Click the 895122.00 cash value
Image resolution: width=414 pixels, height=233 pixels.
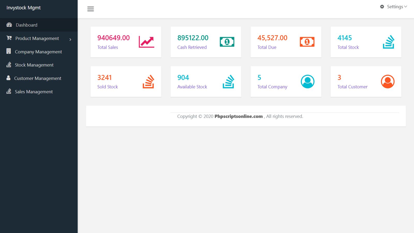tap(193, 38)
